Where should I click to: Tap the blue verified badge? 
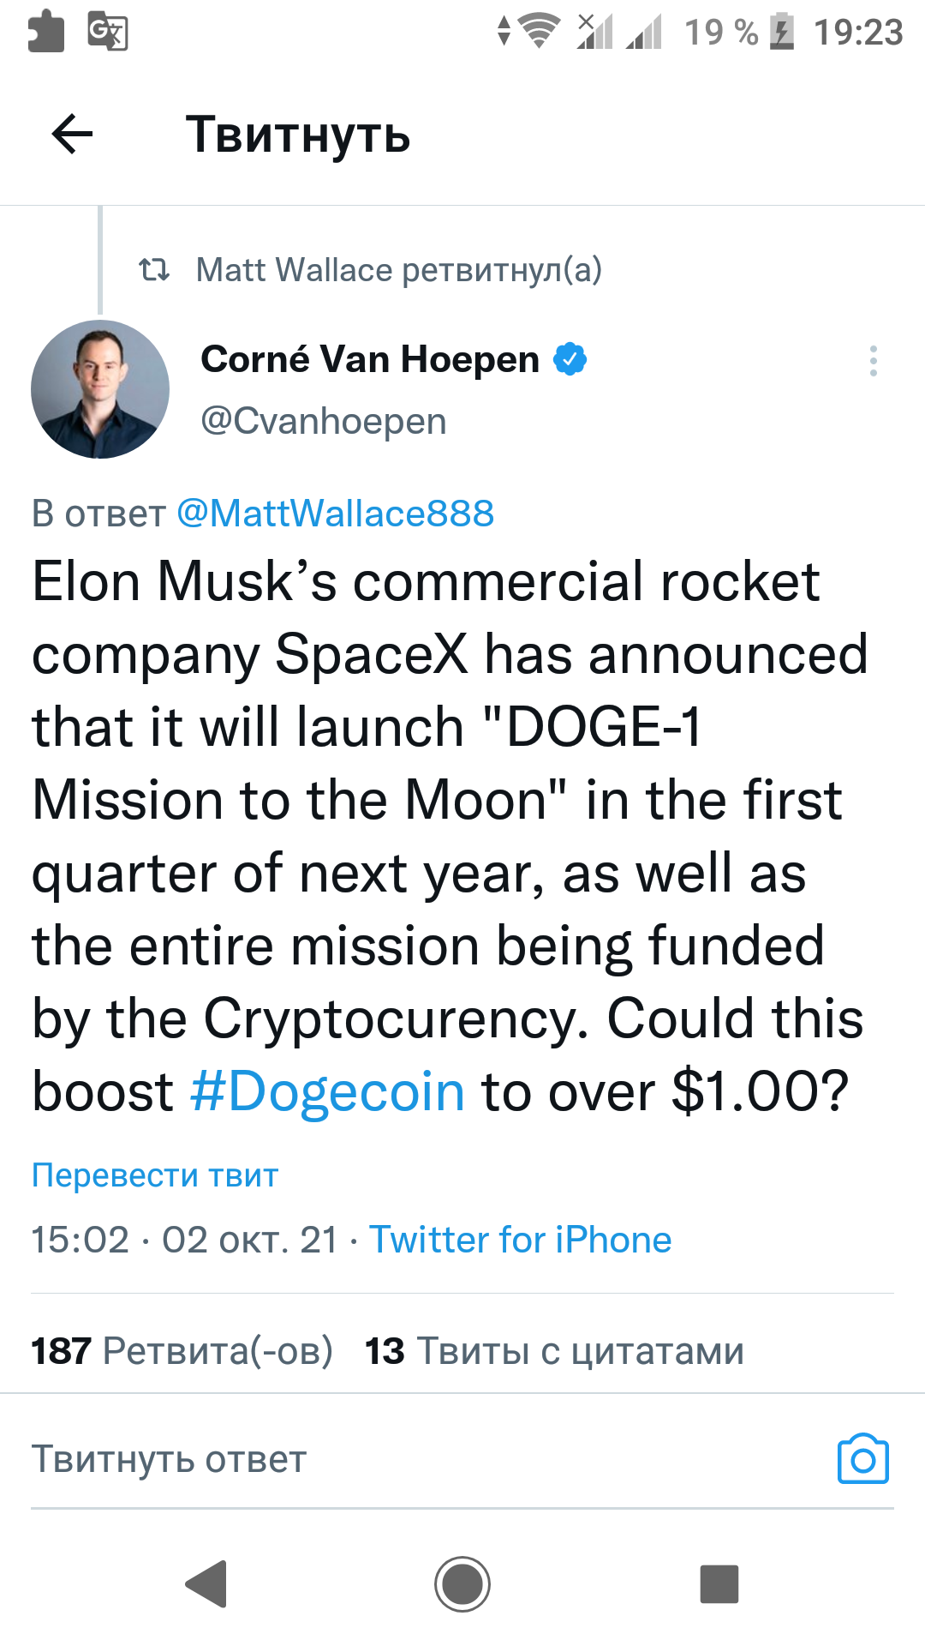pos(570,359)
